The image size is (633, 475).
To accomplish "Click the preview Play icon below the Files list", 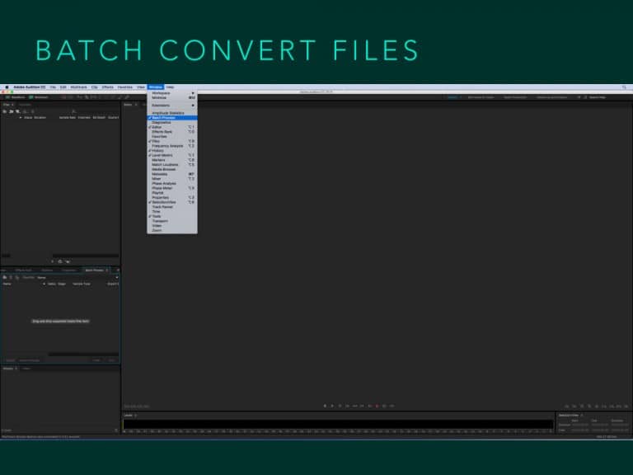I will click(53, 261).
